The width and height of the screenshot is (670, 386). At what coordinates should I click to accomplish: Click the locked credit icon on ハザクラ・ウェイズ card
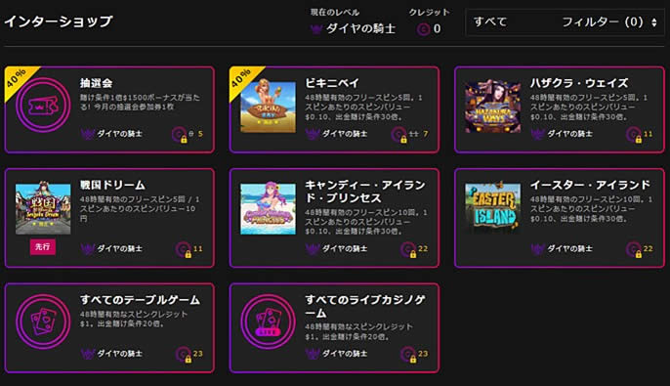click(634, 135)
